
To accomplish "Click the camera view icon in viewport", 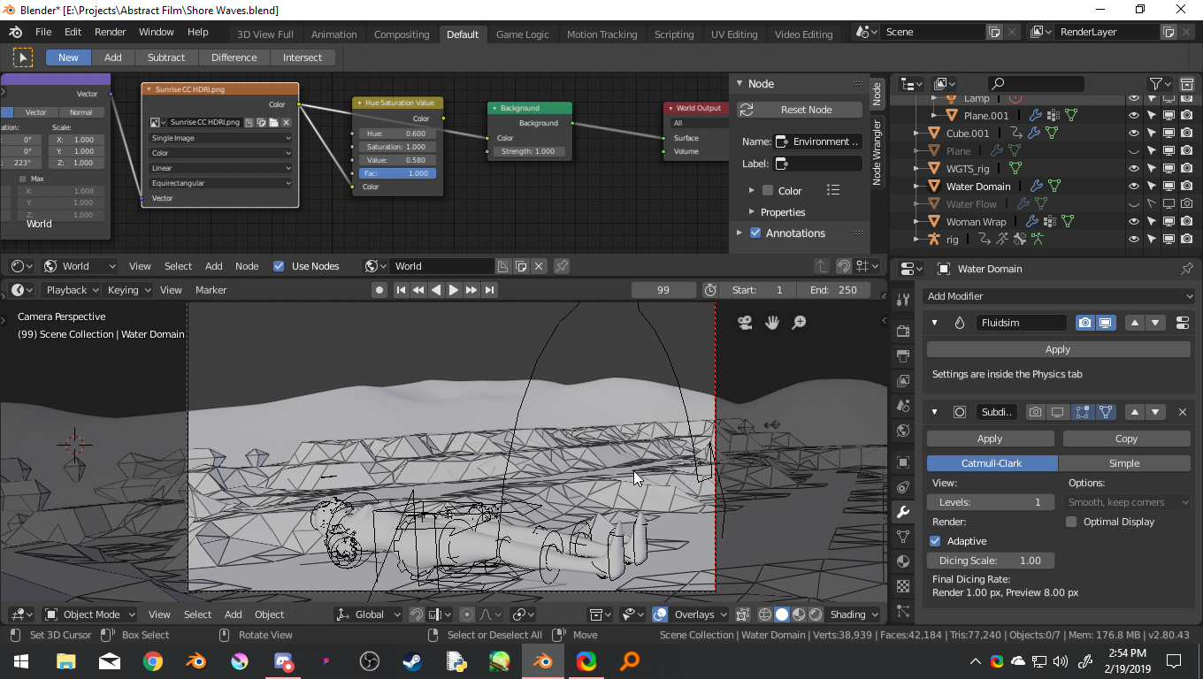I will [x=745, y=323].
